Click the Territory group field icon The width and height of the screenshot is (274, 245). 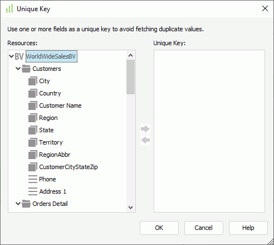[33, 142]
